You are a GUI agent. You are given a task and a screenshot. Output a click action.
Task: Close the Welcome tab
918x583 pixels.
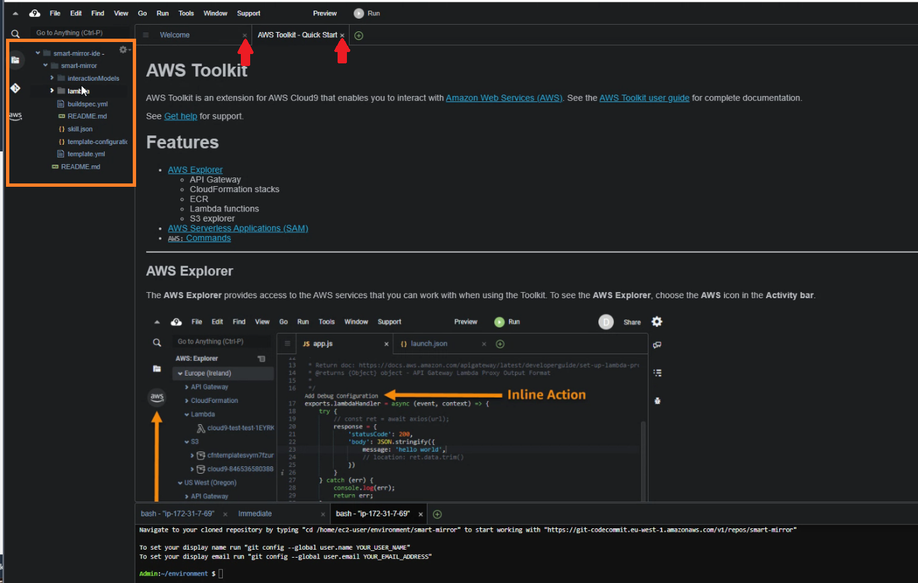coord(245,35)
